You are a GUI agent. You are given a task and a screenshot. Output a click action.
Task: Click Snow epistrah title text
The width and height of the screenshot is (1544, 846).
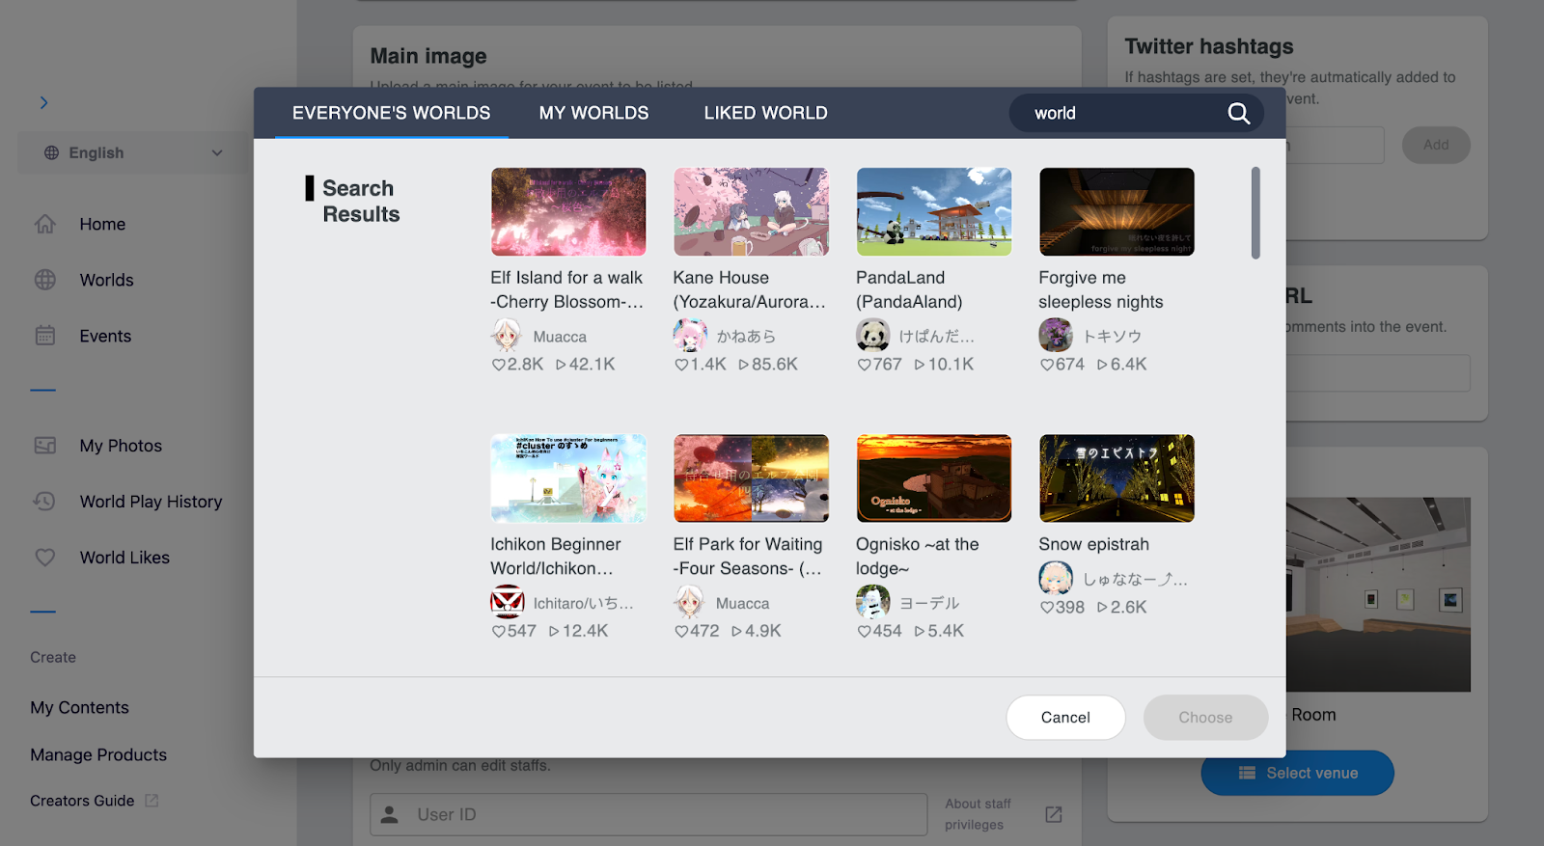click(x=1093, y=544)
